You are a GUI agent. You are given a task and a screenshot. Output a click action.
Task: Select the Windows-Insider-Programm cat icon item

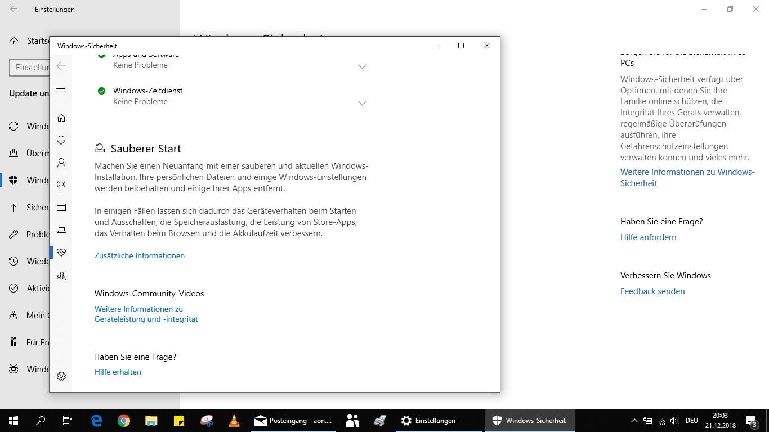point(25,369)
